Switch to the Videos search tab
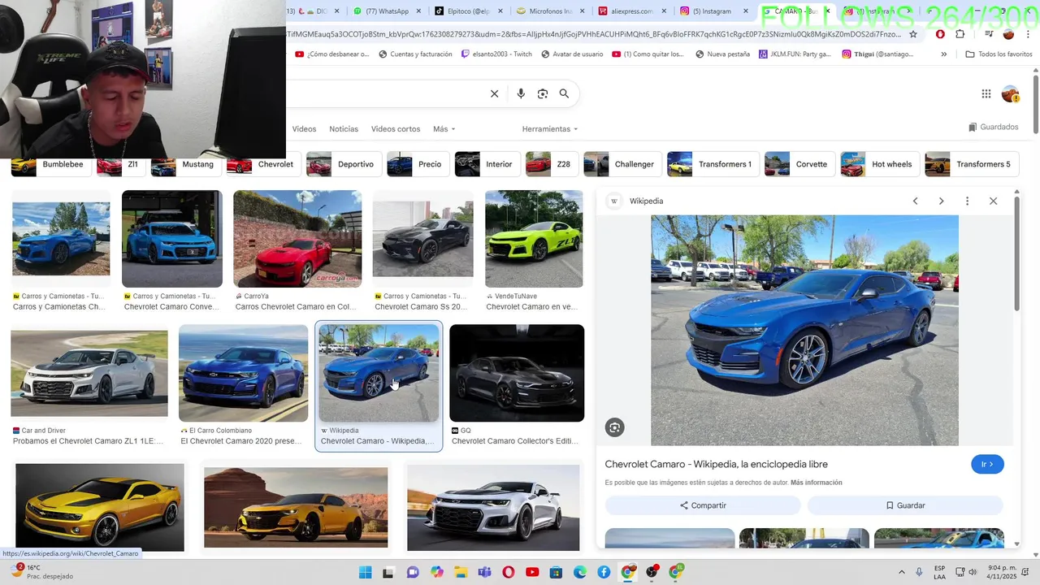The height and width of the screenshot is (585, 1040). coord(304,129)
